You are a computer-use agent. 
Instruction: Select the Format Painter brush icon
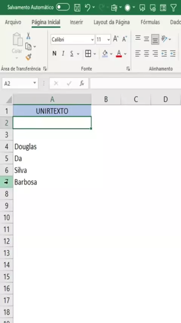29,57
